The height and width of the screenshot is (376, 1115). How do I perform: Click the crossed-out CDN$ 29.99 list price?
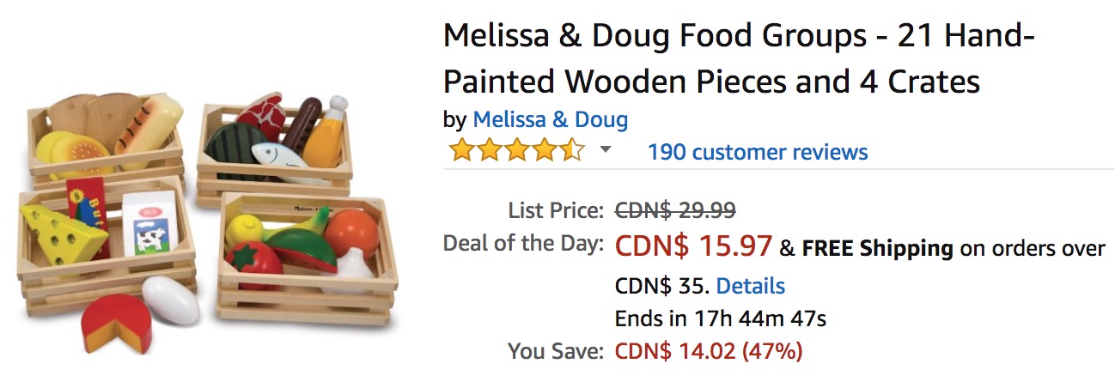(675, 210)
